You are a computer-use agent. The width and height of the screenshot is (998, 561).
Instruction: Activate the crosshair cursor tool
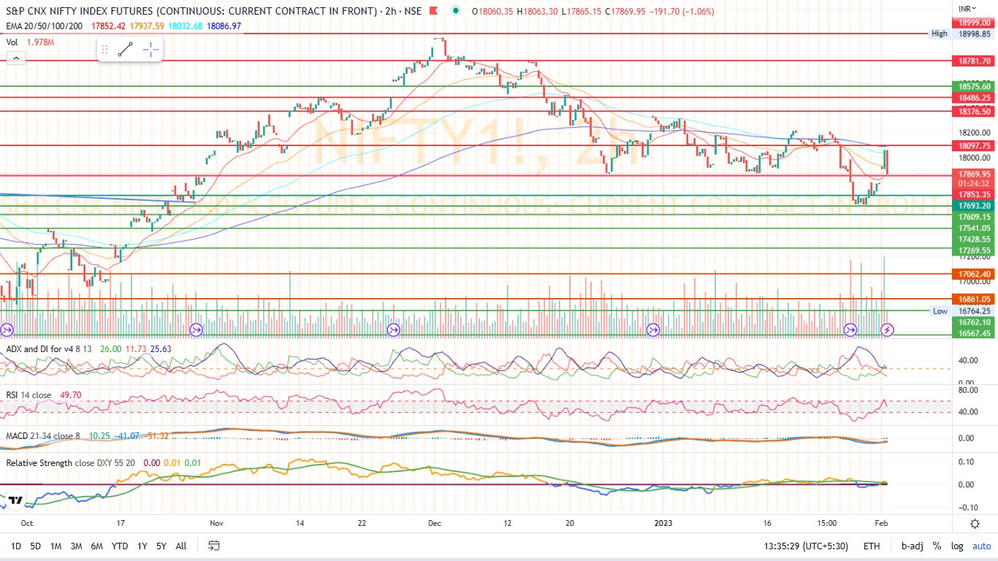151,50
